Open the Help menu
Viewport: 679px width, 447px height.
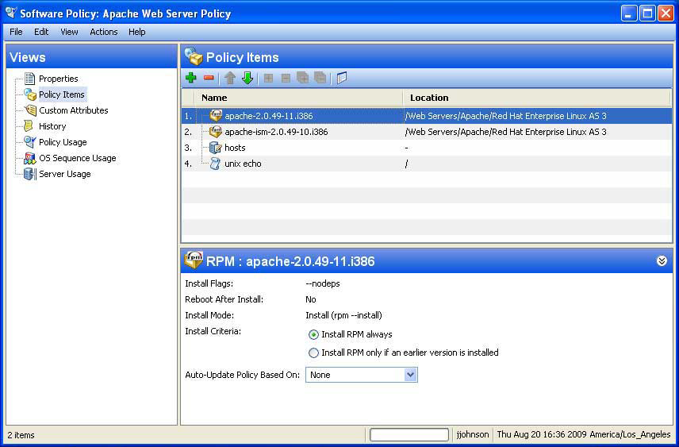pos(137,32)
